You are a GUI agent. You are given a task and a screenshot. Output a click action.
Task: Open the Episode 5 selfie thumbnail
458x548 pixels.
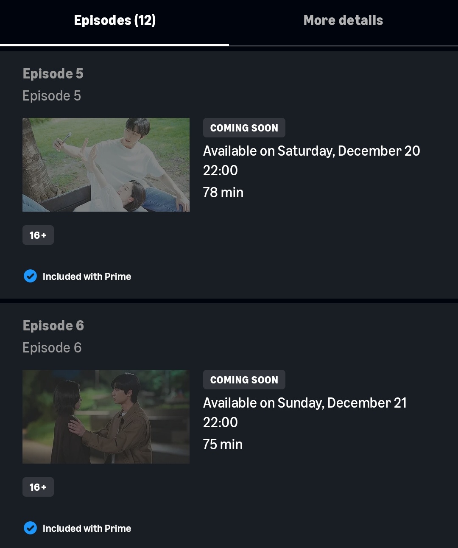(x=106, y=165)
